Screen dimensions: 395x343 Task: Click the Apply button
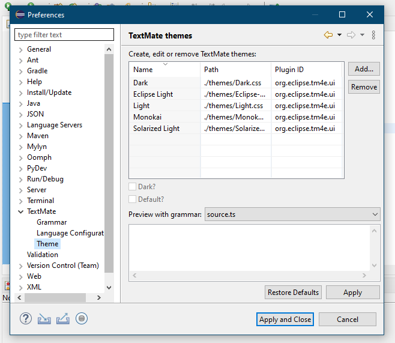click(x=353, y=293)
